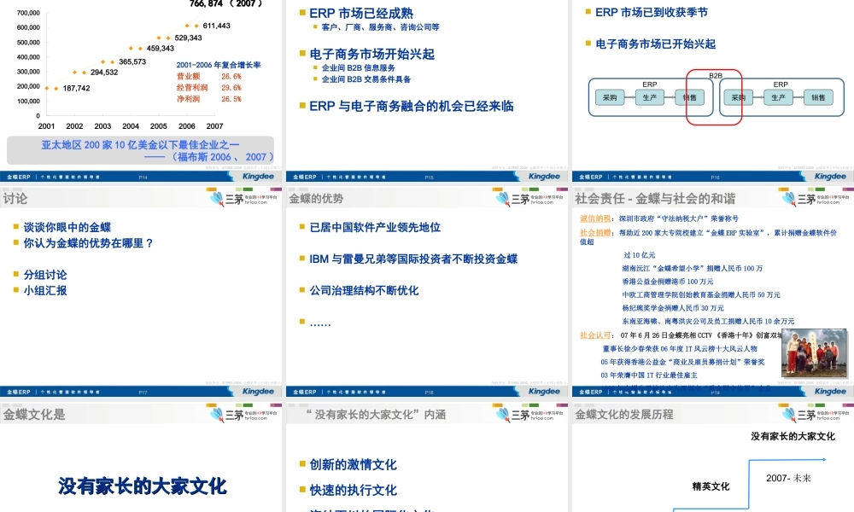The image size is (854, 512).
Task: Click the bullet 谈谈你眼中的金蝶
Action: [x=67, y=227]
